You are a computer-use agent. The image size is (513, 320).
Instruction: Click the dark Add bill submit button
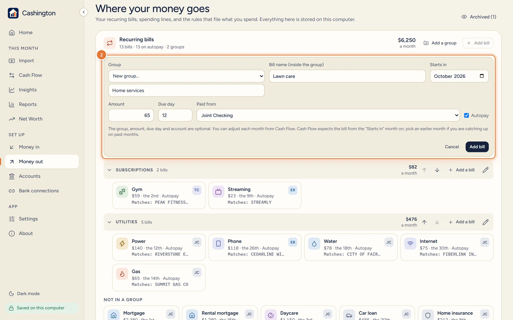point(477,147)
